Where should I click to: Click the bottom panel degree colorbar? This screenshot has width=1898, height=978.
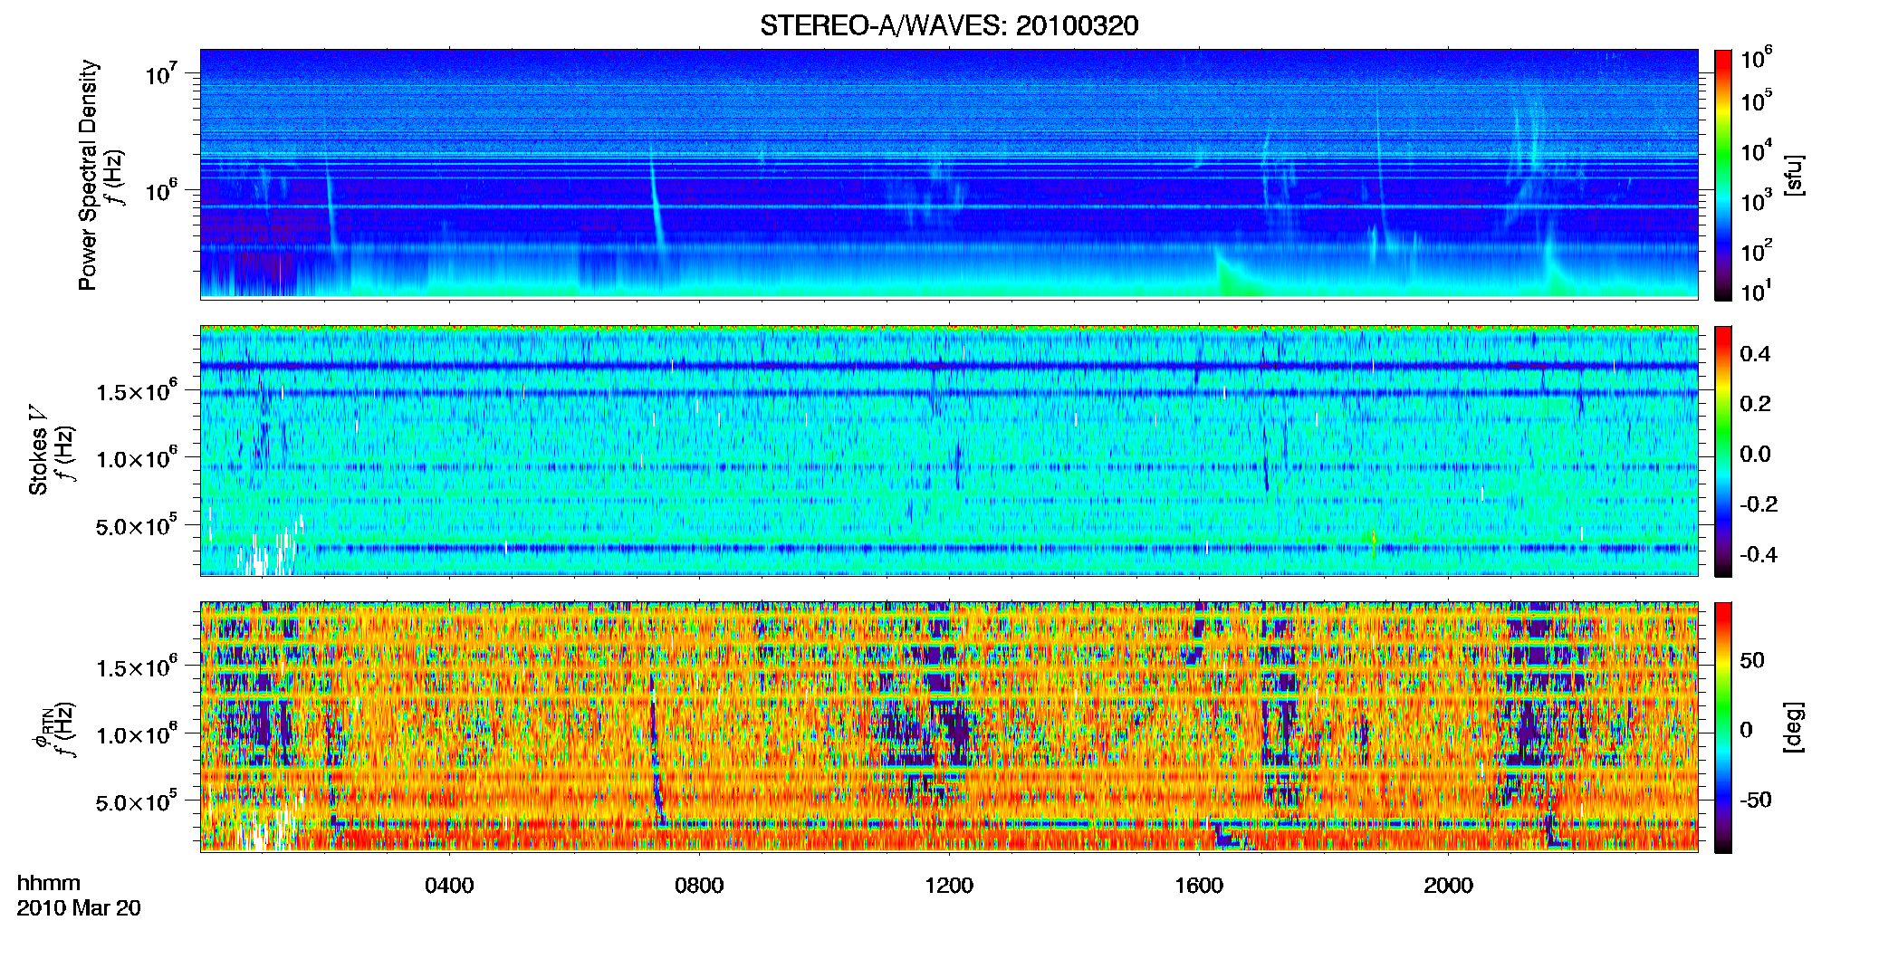1723,727
